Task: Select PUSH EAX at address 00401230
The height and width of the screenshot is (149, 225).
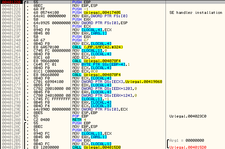Action: pyautogui.click(x=81, y=19)
